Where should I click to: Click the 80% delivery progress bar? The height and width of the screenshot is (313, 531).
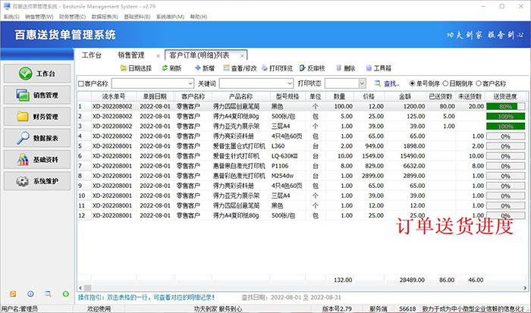tap(506, 106)
